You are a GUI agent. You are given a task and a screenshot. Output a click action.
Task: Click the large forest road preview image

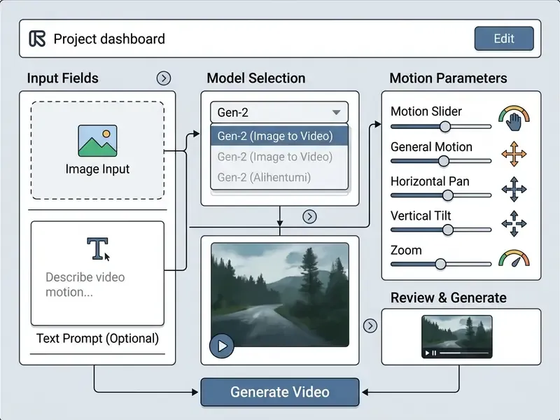(280, 295)
